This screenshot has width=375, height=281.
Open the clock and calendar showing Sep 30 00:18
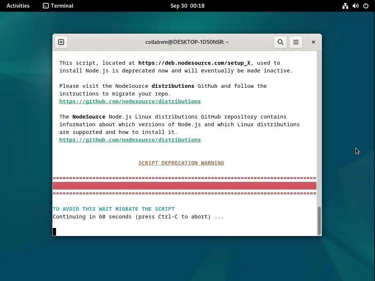[187, 6]
